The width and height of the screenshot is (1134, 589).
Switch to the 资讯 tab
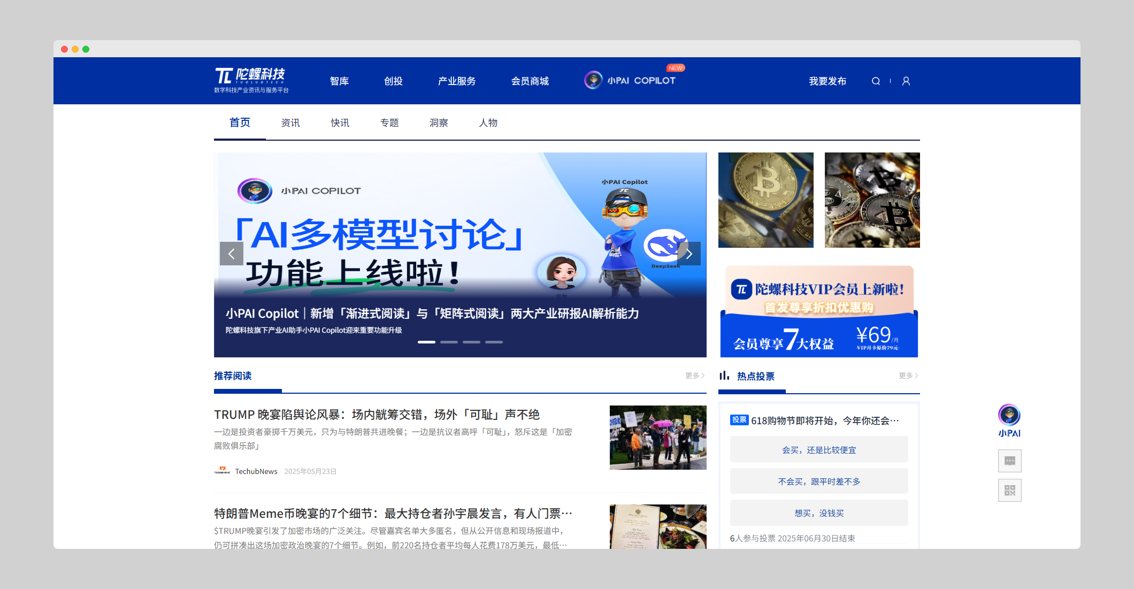coord(290,123)
